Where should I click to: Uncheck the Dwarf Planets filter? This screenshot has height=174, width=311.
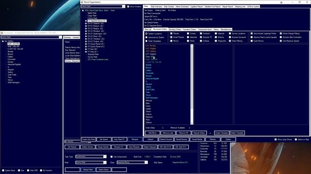click(x=172, y=37)
